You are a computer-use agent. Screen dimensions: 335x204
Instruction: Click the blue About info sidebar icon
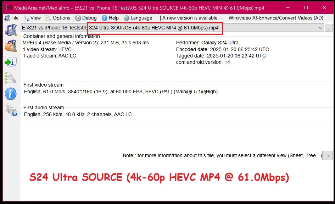(x=11, y=94)
